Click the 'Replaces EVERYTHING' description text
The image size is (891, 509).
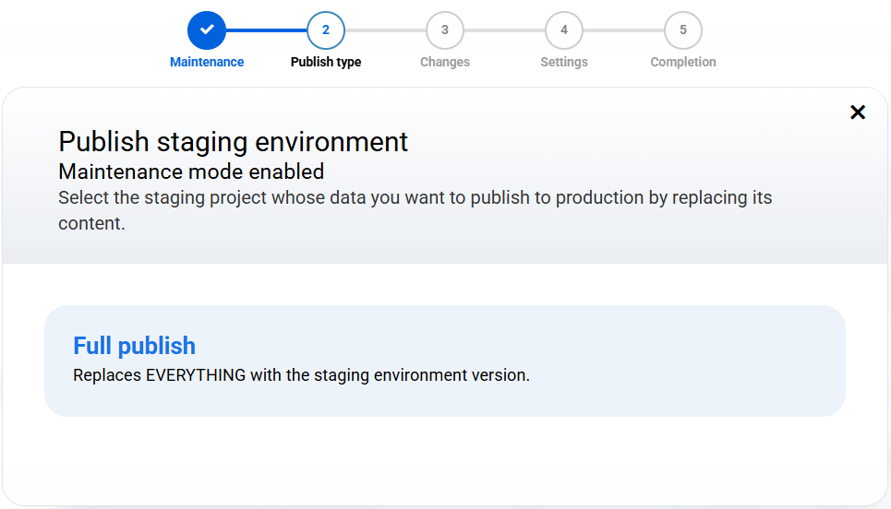(301, 376)
